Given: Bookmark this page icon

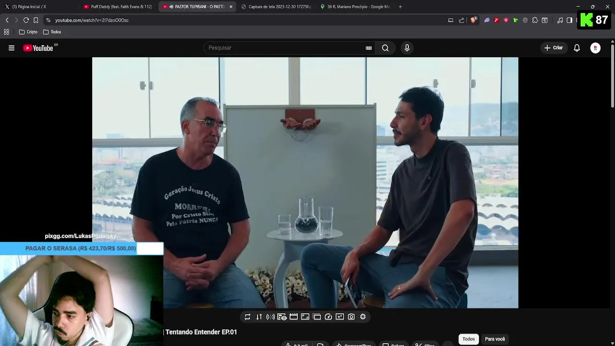Looking at the screenshot, I should pos(36,20).
